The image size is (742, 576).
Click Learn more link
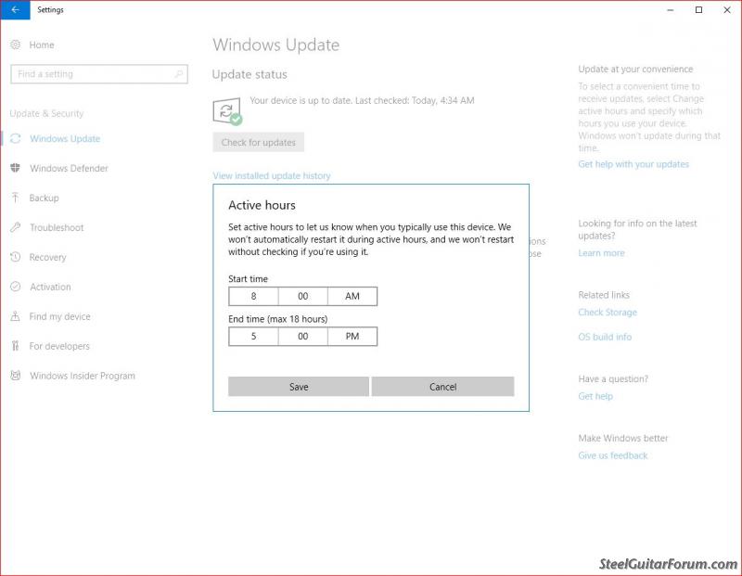(601, 253)
